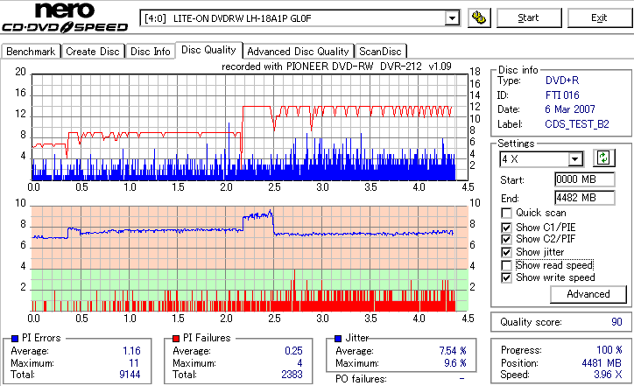The width and height of the screenshot is (634, 386).
Task: Uncheck Show C2/PIF option
Action: 506,239
